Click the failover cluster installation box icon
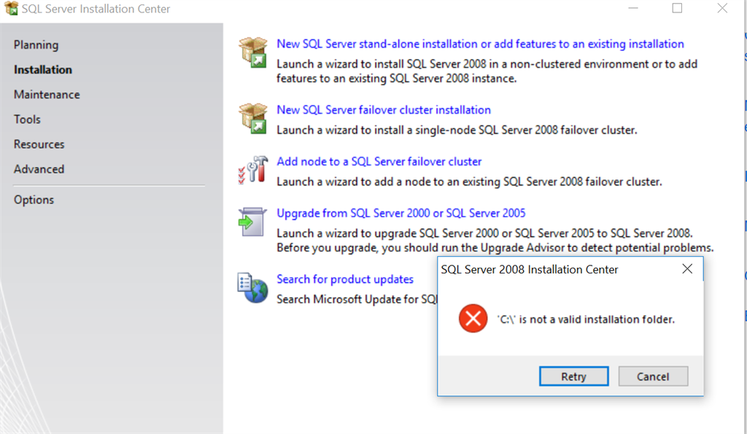 tap(253, 118)
